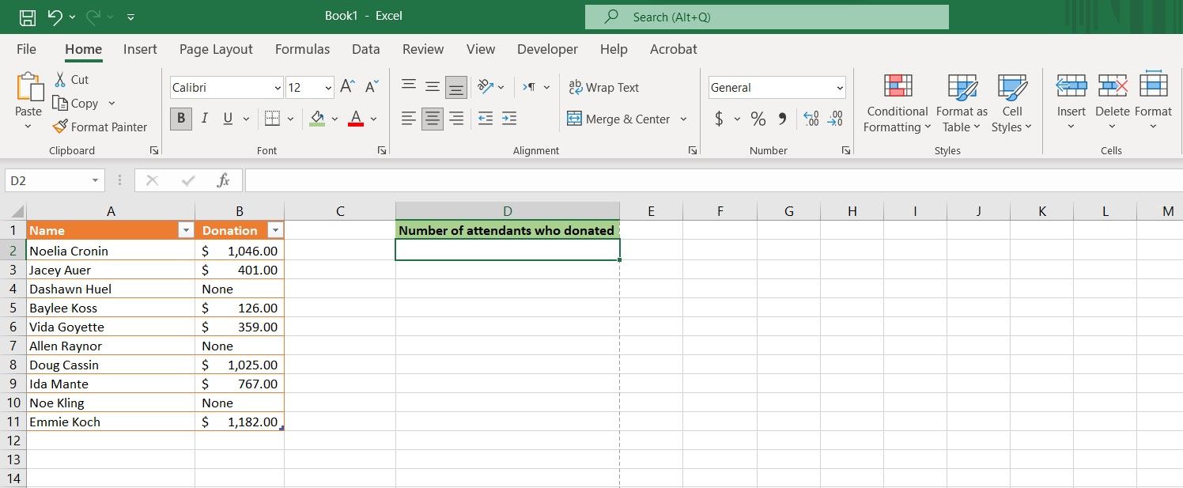Apply the green Fill Color bucket
The width and height of the screenshot is (1183, 488).
[317, 119]
